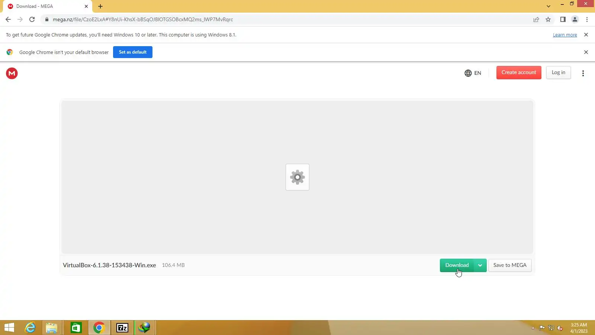The image size is (595, 335).
Task: Dismiss the default browser infobar
Action: point(586,52)
